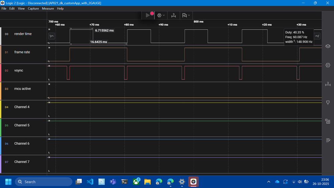Open the annotation flags toolbar dropdown
Screen dimensions: 334x188
click(186, 15)
